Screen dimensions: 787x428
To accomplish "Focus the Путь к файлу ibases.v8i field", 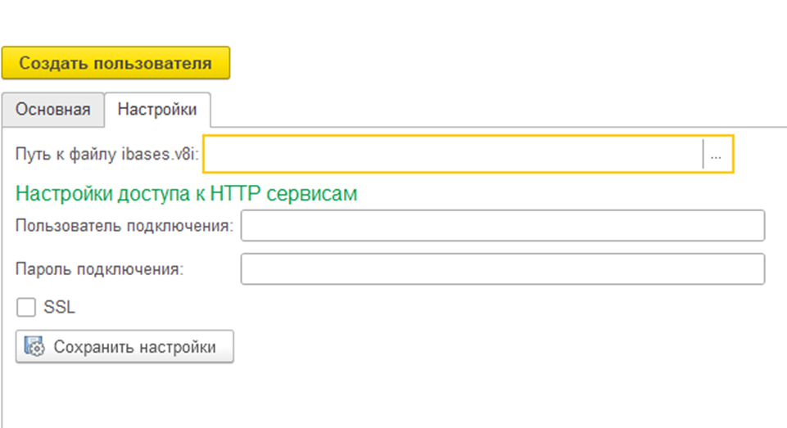I will [x=452, y=154].
